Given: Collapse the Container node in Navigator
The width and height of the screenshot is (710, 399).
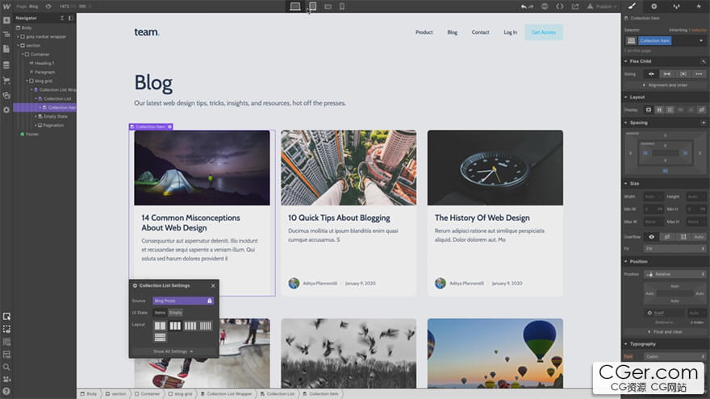Looking at the screenshot, I should pyautogui.click(x=23, y=54).
